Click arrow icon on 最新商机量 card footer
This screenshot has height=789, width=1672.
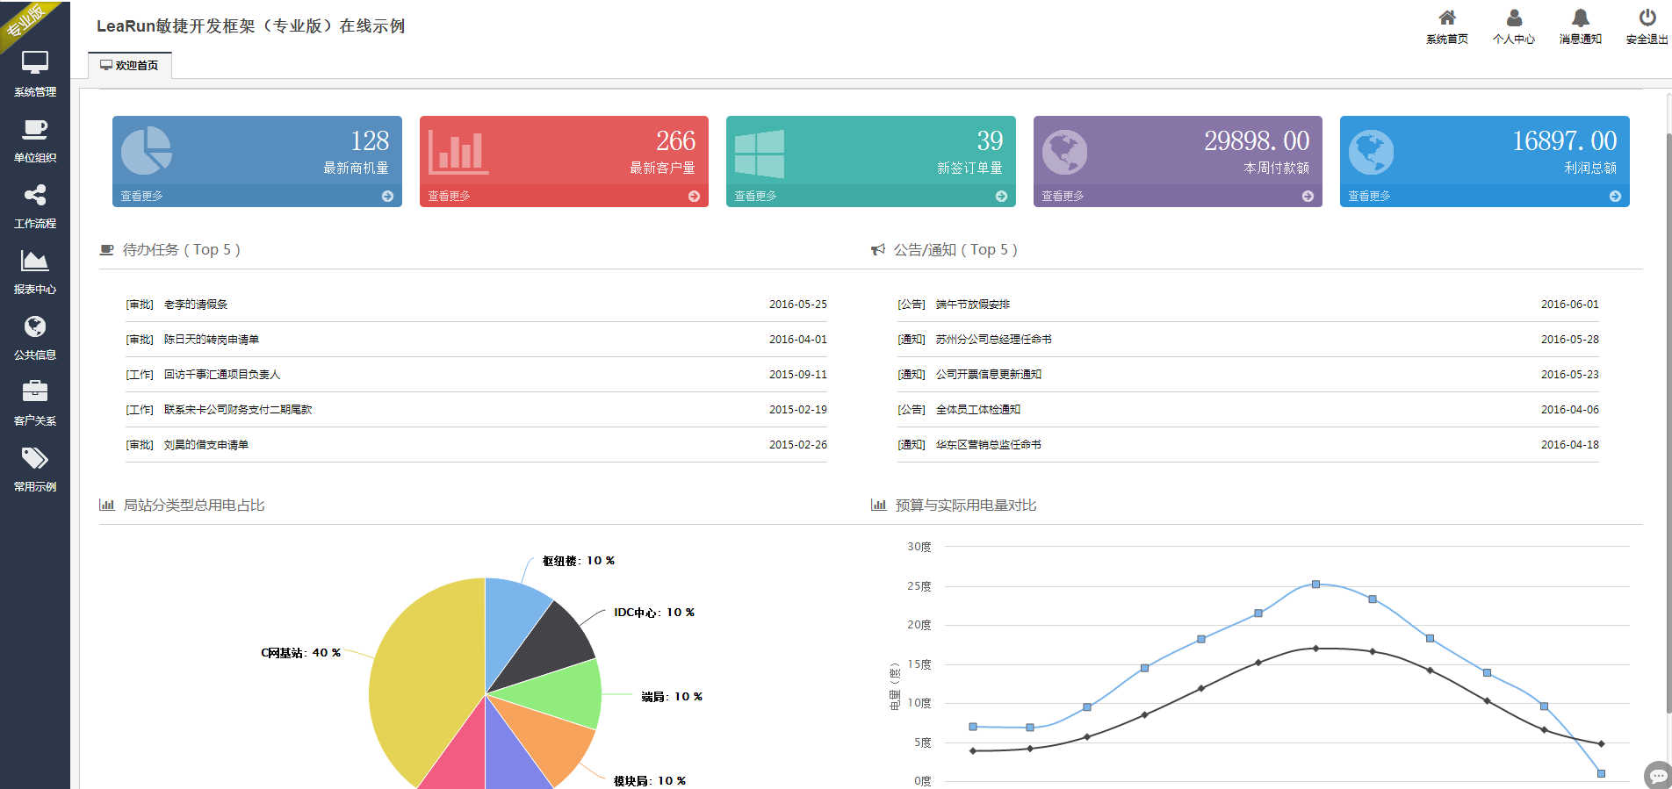[387, 197]
